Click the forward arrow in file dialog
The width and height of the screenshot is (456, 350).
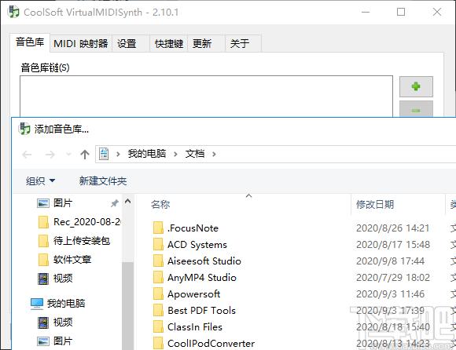[x=50, y=155]
